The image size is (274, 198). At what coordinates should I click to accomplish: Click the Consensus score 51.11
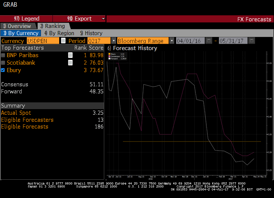(x=96, y=84)
